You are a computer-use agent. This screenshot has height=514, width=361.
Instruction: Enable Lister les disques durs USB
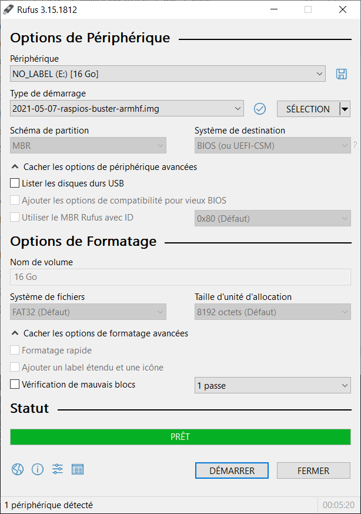pyautogui.click(x=15, y=183)
